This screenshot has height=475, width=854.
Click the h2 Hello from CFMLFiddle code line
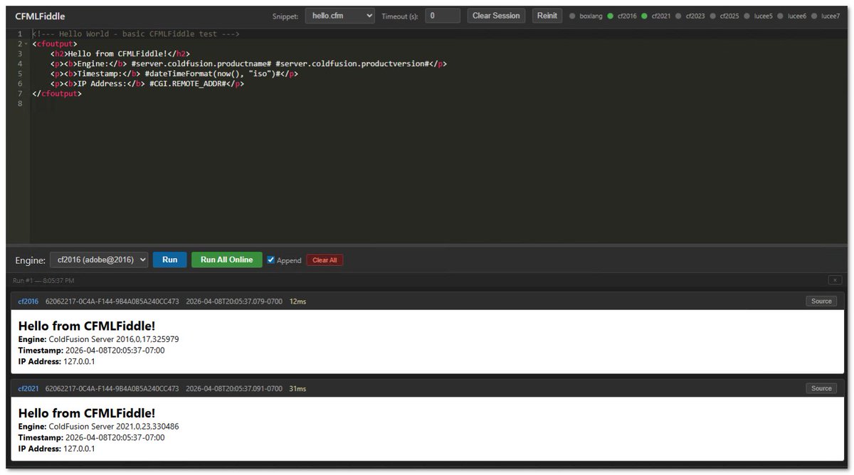(x=120, y=54)
